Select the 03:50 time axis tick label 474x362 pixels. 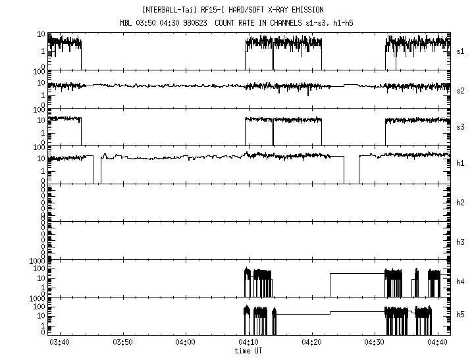point(123,343)
